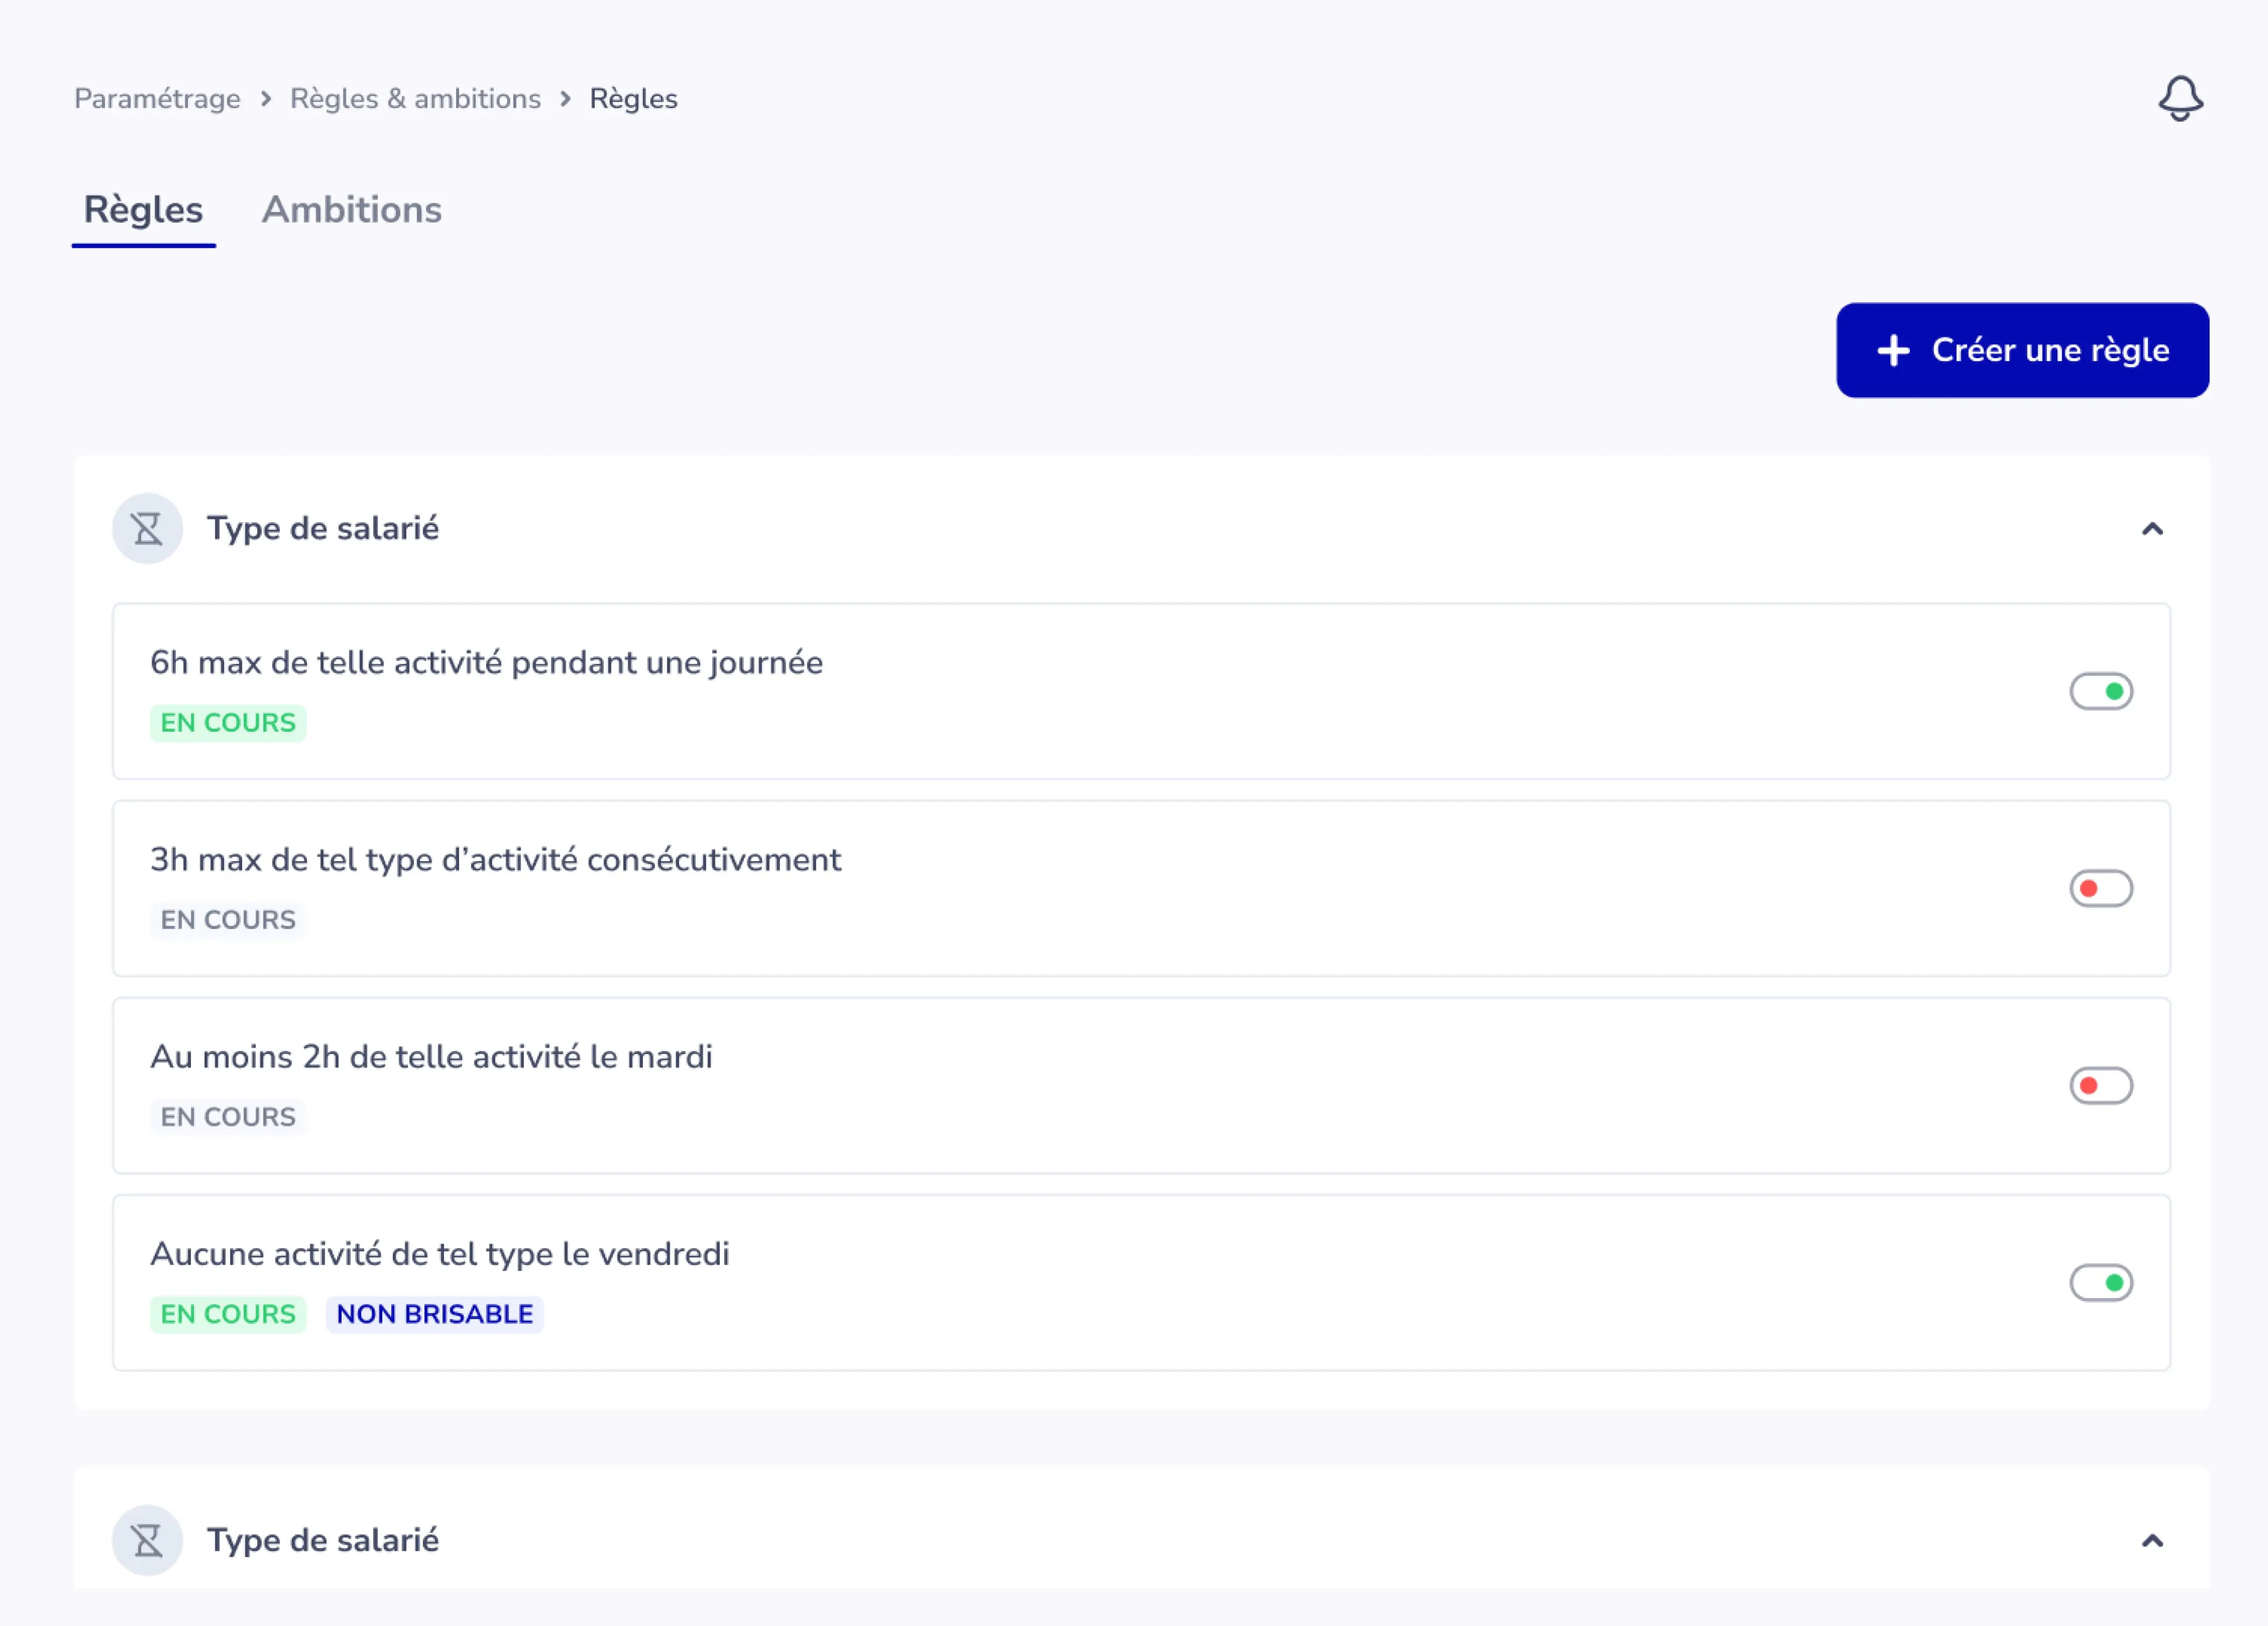Enable the Au moins 2h le mardi toggle
Screen dimensions: 2268x1626
point(2101,1085)
